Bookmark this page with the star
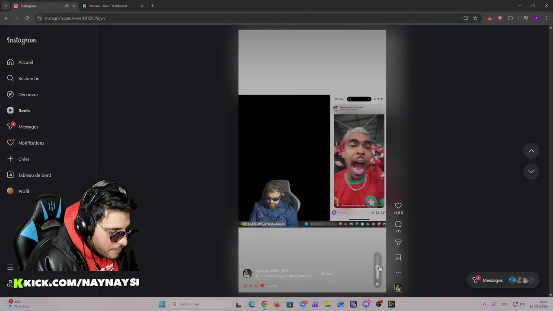 coord(475,18)
